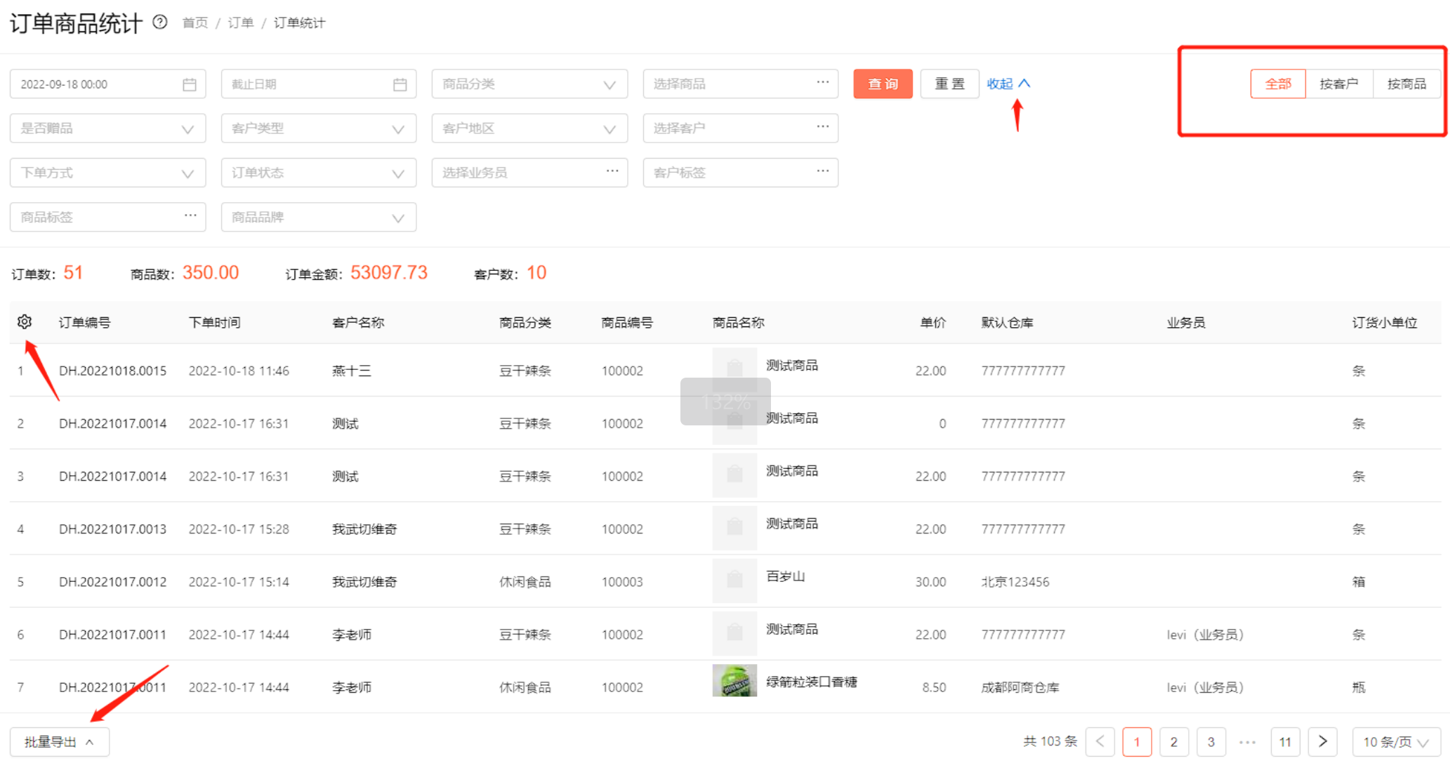Click order amount value 53097.73
Image resolution: width=1450 pixels, height=763 pixels.
click(x=389, y=272)
